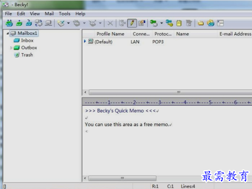Open the Edit menu

click(x=21, y=13)
